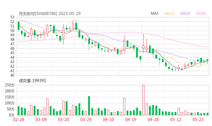Click the 04-19 date axis label
Image resolution: width=212 pixels, height=126 pixels.
131,119
